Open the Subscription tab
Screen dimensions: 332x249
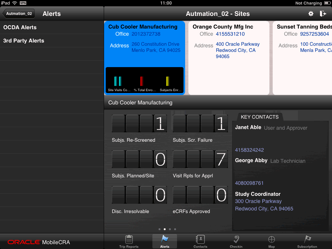click(x=307, y=241)
